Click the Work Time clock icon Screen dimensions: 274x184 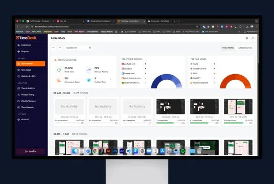click(59, 70)
